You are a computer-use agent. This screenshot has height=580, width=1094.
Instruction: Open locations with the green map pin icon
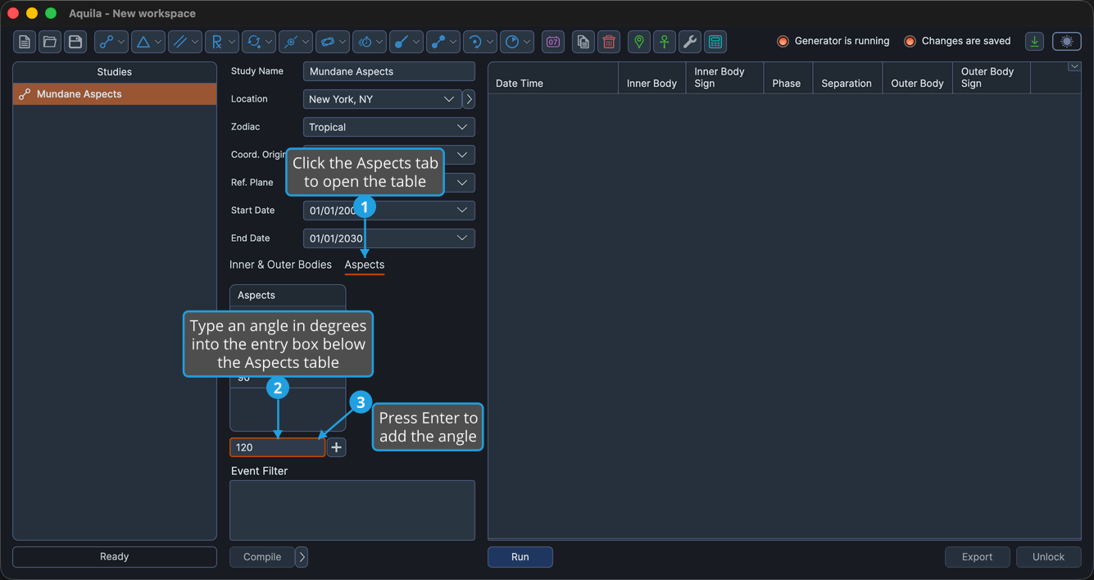point(639,42)
